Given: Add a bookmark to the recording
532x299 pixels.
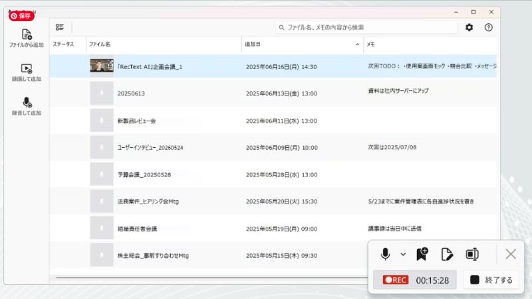Looking at the screenshot, I should 422,254.
